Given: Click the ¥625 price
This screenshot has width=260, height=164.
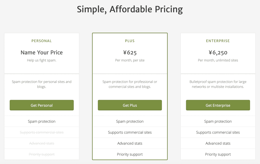Looking at the screenshot, I should (130, 53).
